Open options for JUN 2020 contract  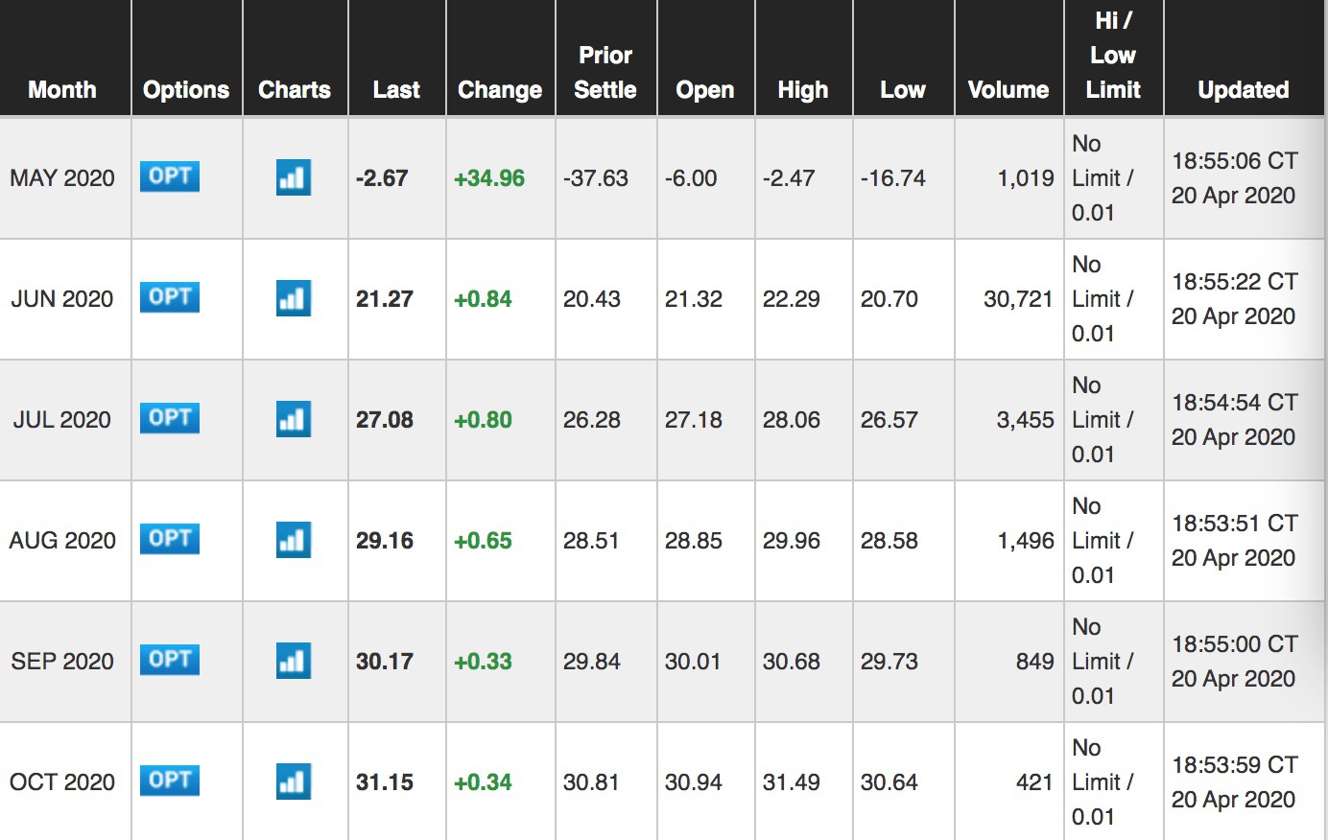[170, 297]
